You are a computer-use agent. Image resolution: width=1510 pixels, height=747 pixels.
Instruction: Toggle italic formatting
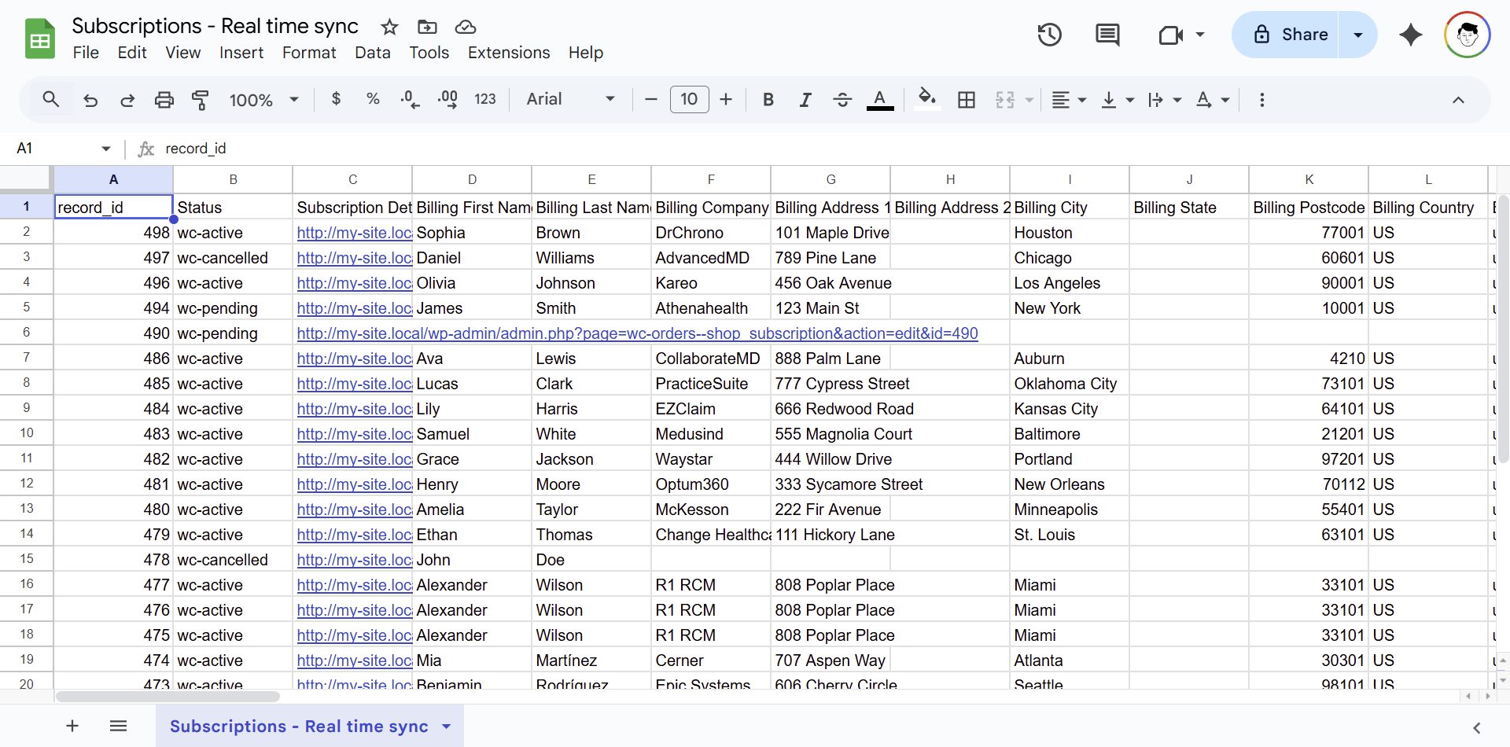(x=805, y=100)
